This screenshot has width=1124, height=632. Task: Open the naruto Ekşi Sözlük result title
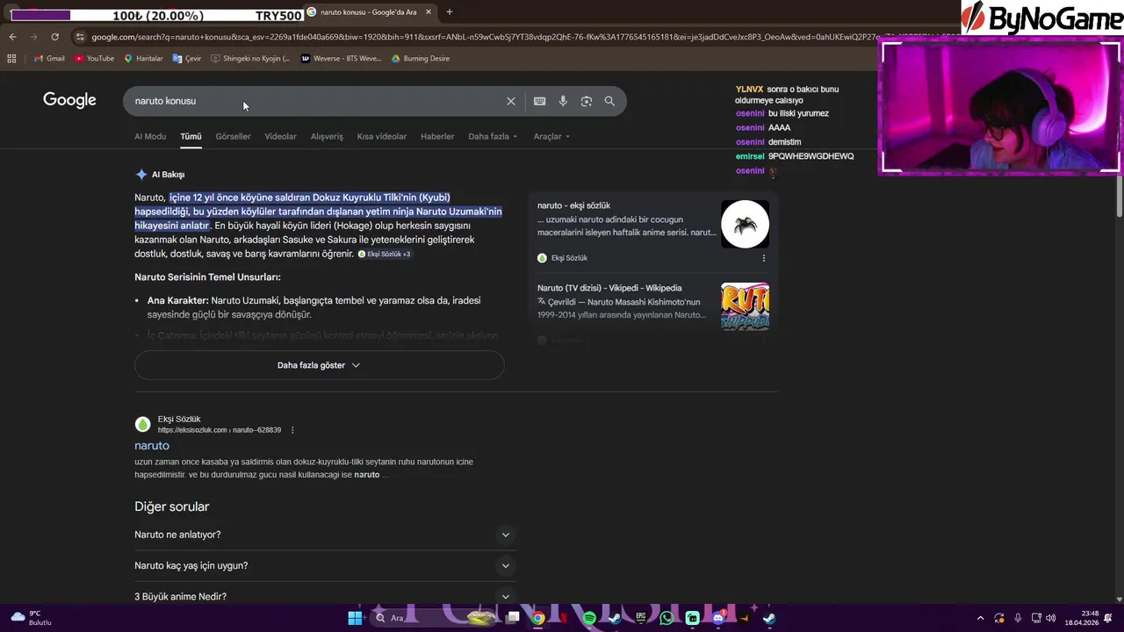152,446
